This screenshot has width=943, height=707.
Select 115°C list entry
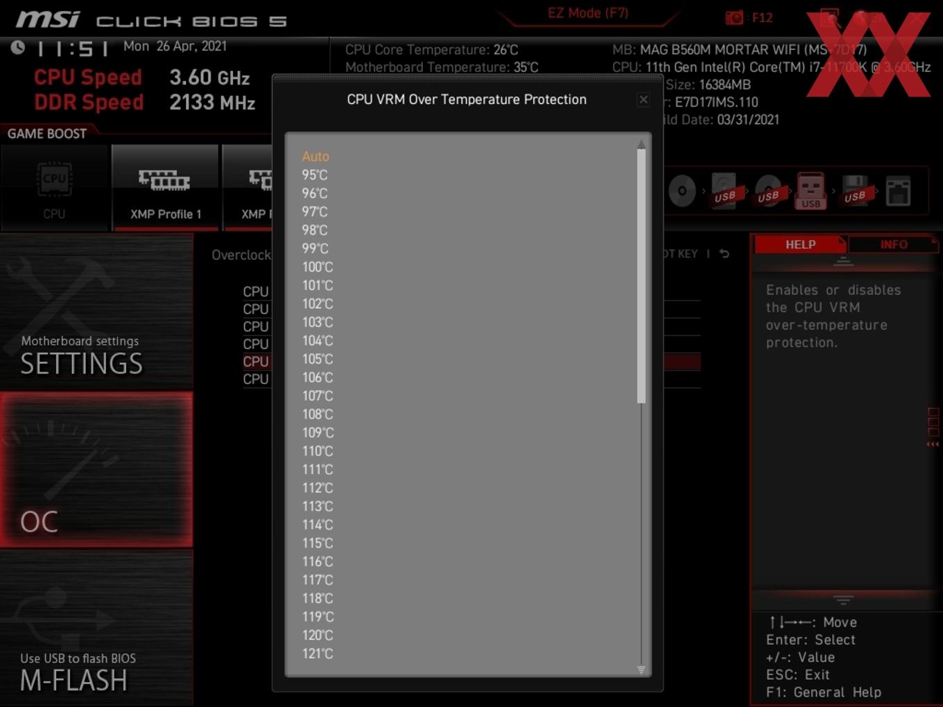click(318, 543)
